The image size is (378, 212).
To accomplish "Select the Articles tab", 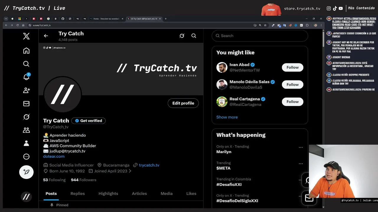I will point(139,193).
